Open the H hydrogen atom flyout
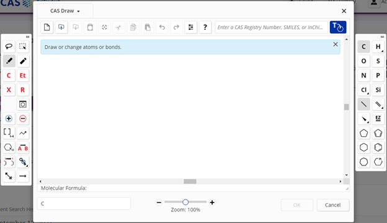The height and width of the screenshot is (223, 387). (x=378, y=46)
